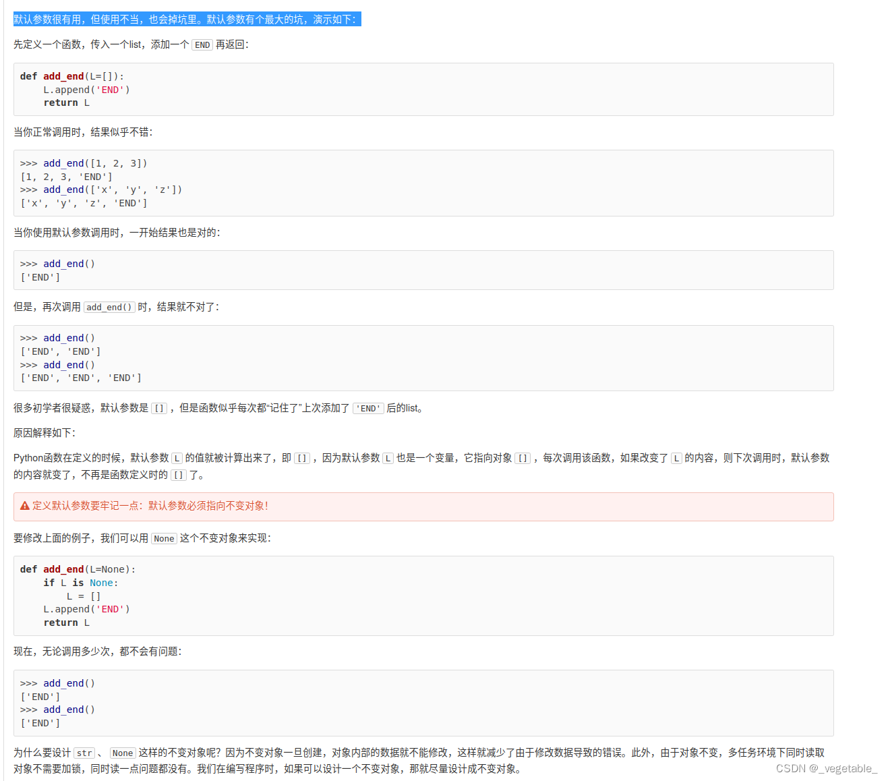The image size is (888, 781).
Task: Click the inline 'END' code before 后的list
Action: coord(368,408)
